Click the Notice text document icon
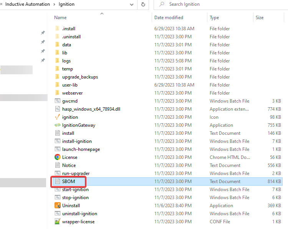 (x=58, y=165)
